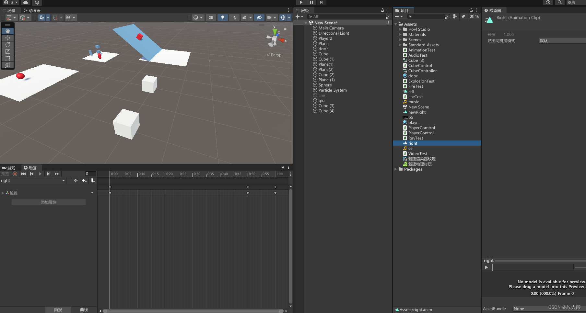Select the Cube object in the Hierarchy
The image size is (586, 313).
(323, 54)
